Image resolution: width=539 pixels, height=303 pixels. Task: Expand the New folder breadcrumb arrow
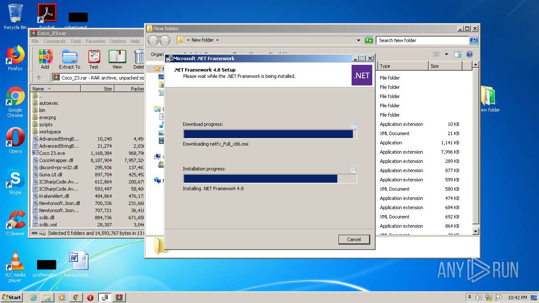217,40
